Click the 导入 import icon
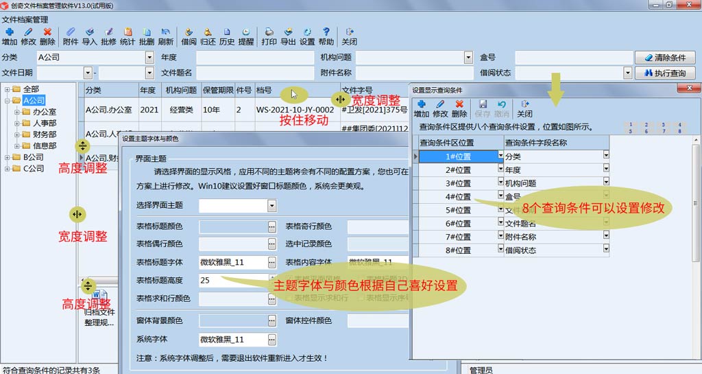This screenshot has height=374, width=702. (90, 32)
